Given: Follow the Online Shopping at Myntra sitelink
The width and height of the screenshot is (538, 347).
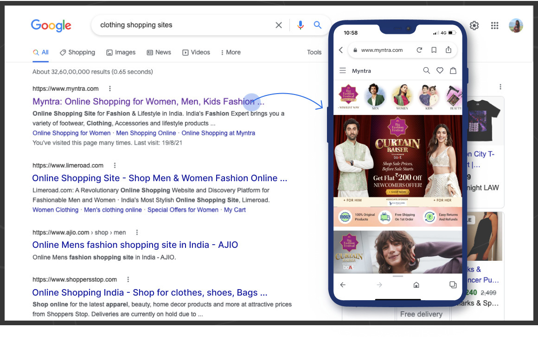Looking at the screenshot, I should (x=218, y=133).
